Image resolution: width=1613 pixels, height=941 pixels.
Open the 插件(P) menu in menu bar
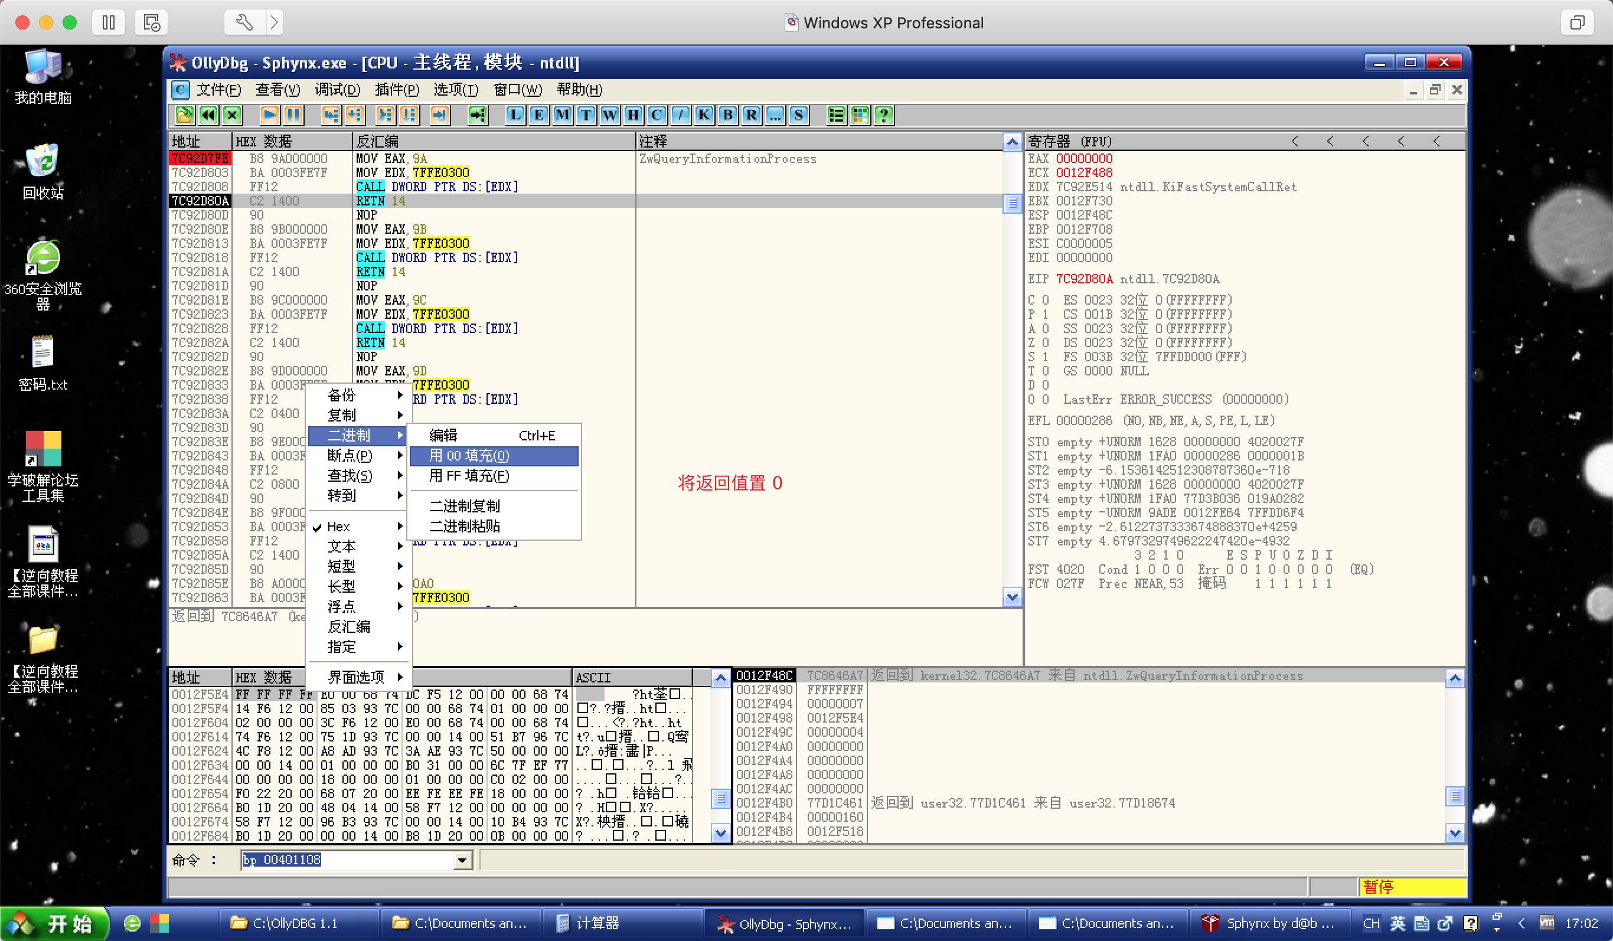click(397, 90)
